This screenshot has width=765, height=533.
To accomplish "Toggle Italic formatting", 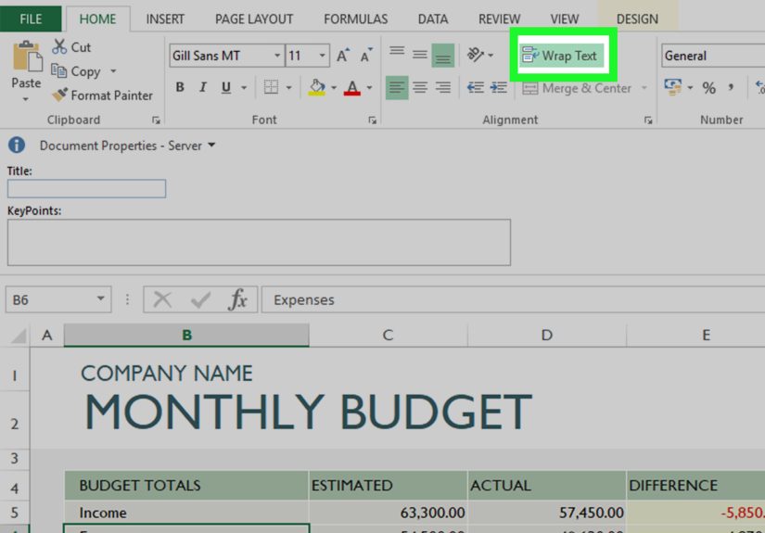I will [x=203, y=87].
